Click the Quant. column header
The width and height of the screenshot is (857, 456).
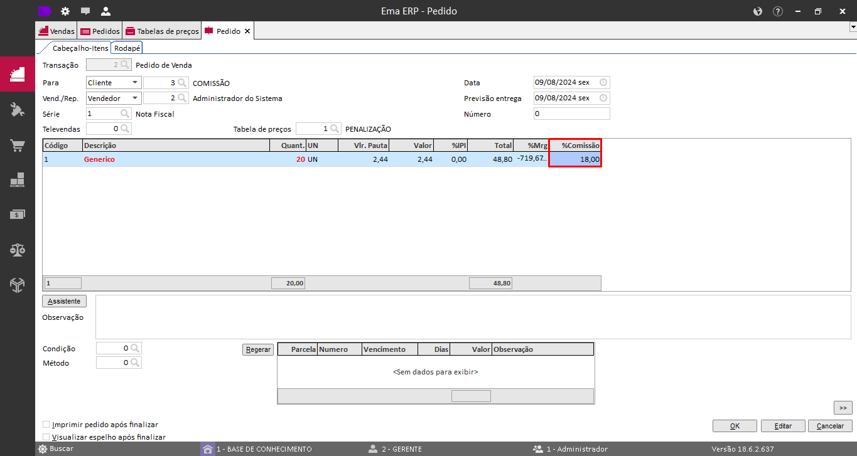(x=288, y=146)
